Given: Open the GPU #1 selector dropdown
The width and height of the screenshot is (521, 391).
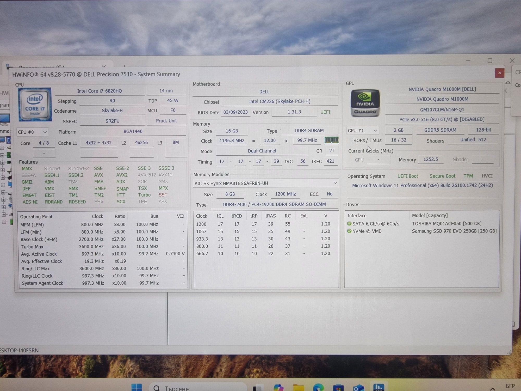Looking at the screenshot, I should [x=362, y=130].
